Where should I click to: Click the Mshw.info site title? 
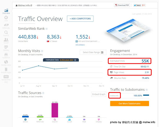(24, 5)
